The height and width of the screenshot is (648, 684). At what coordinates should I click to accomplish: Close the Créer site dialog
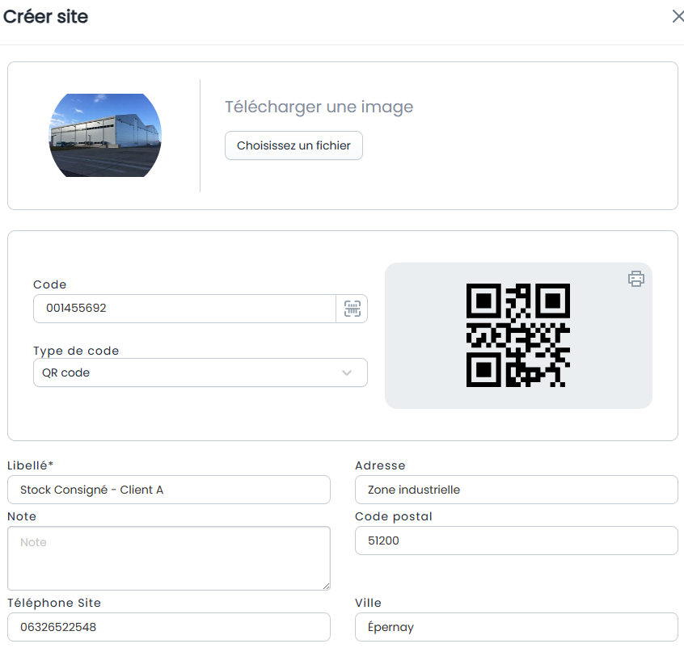pos(678,17)
